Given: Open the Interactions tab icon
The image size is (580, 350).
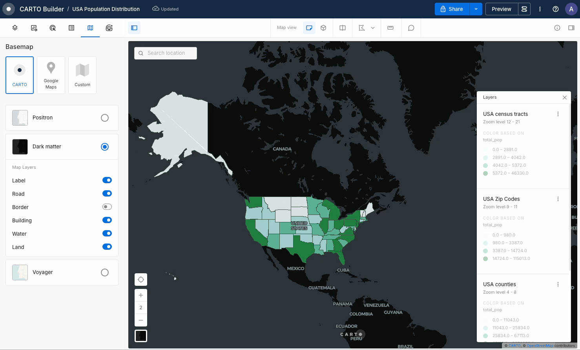Looking at the screenshot, I should (x=53, y=28).
